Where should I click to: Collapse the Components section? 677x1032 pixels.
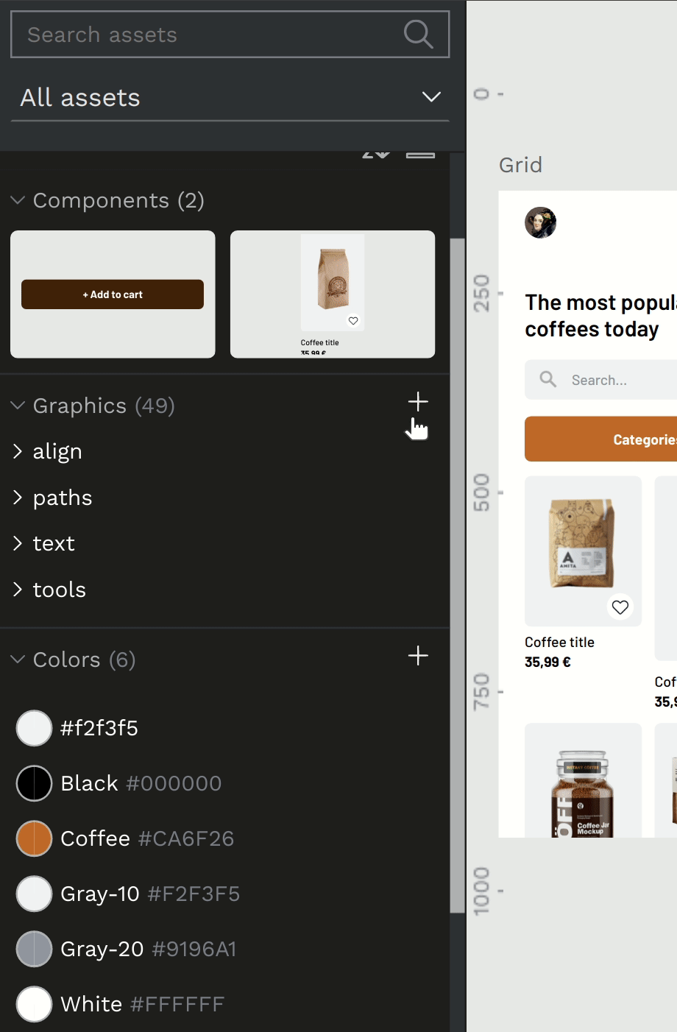pos(18,200)
